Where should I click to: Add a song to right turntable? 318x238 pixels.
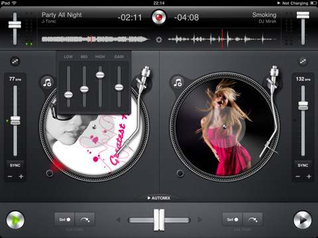pos(178,83)
